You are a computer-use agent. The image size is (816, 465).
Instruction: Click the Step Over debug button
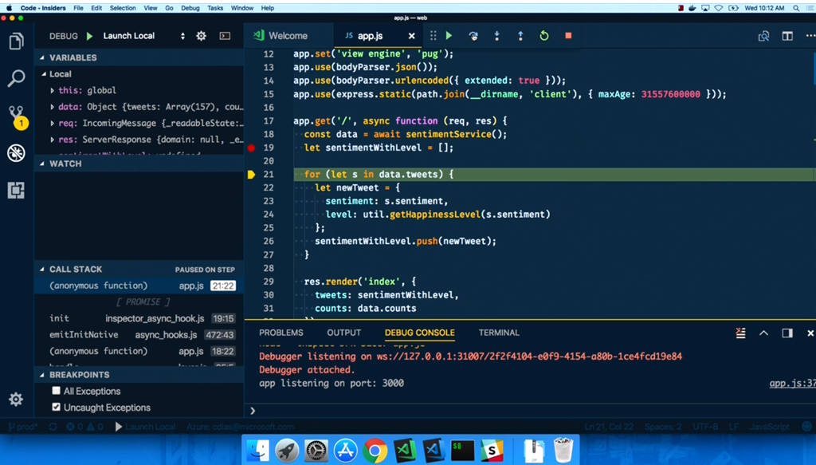coord(473,36)
